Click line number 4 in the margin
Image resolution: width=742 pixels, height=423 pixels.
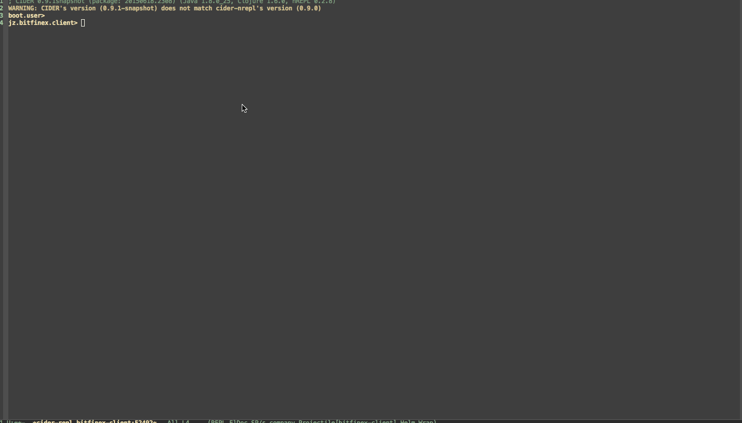2,23
